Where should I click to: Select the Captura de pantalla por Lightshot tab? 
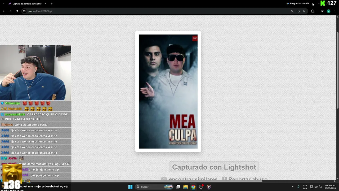point(27,4)
